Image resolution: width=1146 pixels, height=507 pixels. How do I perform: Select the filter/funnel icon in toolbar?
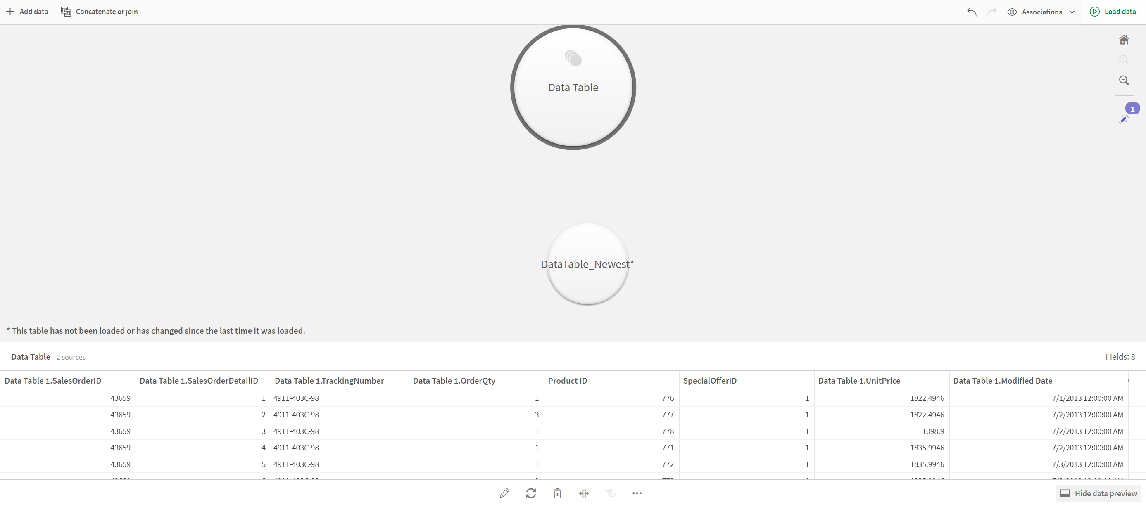pos(611,493)
